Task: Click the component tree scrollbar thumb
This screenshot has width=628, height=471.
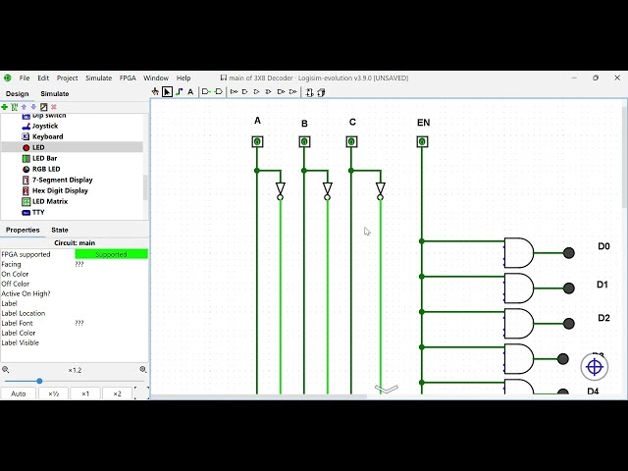Action: 145,187
